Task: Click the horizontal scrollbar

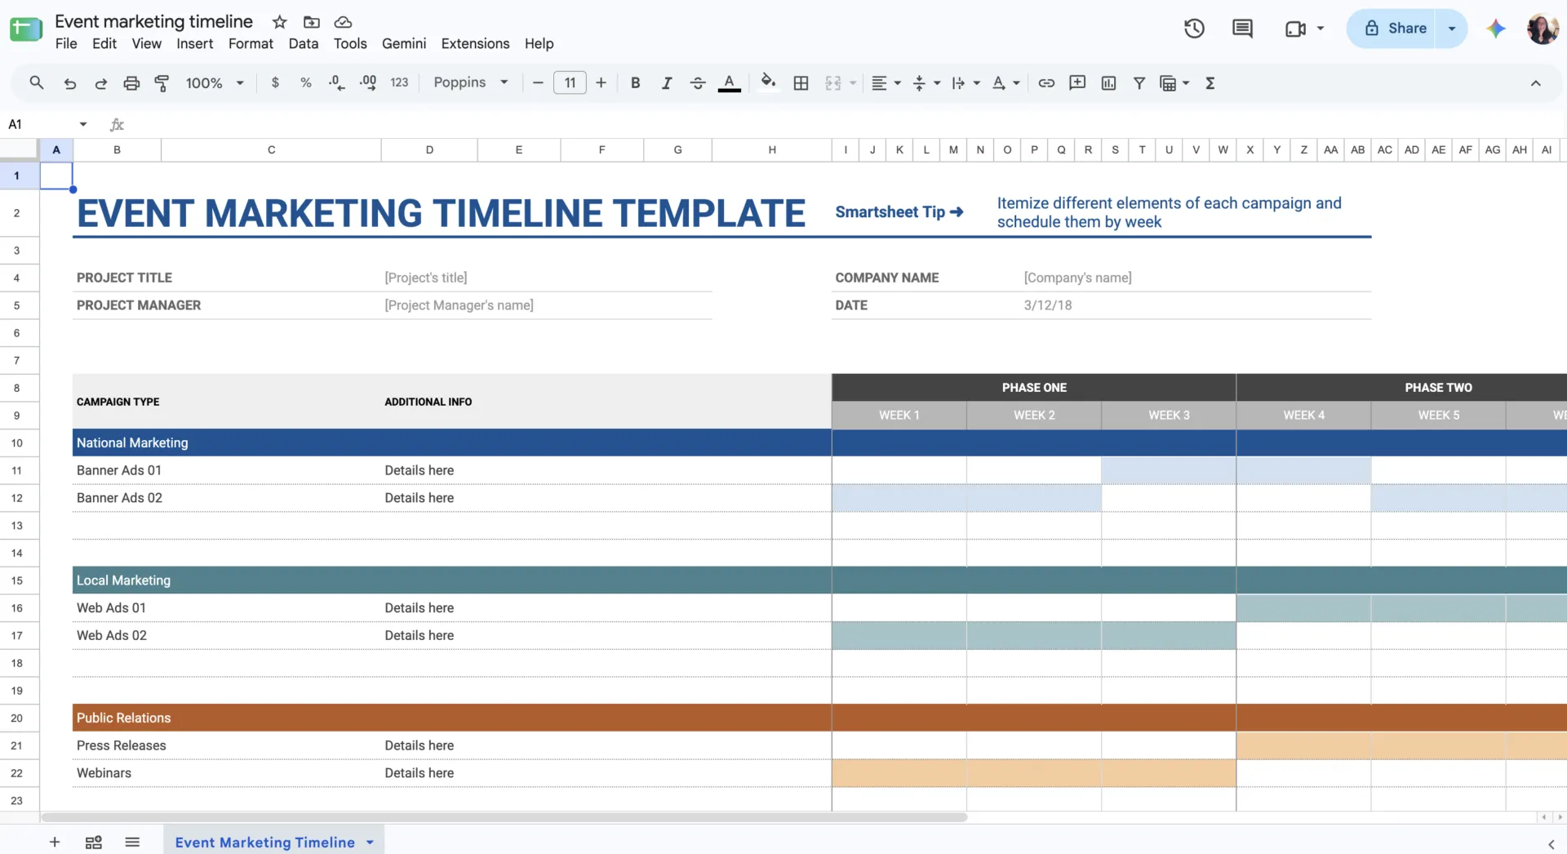Action: pos(504,817)
